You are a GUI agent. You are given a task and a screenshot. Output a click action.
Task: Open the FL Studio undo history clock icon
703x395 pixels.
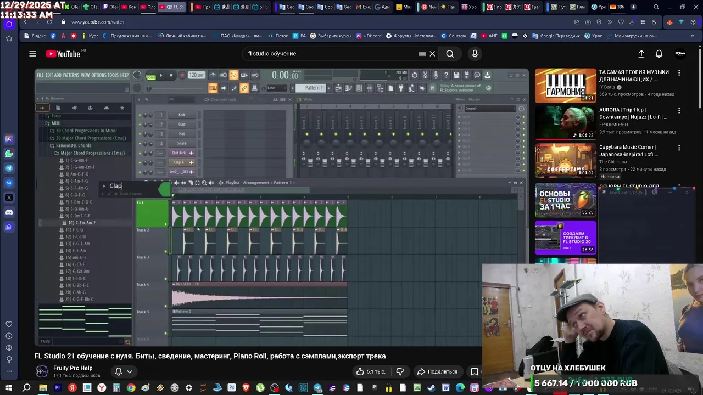[415, 75]
